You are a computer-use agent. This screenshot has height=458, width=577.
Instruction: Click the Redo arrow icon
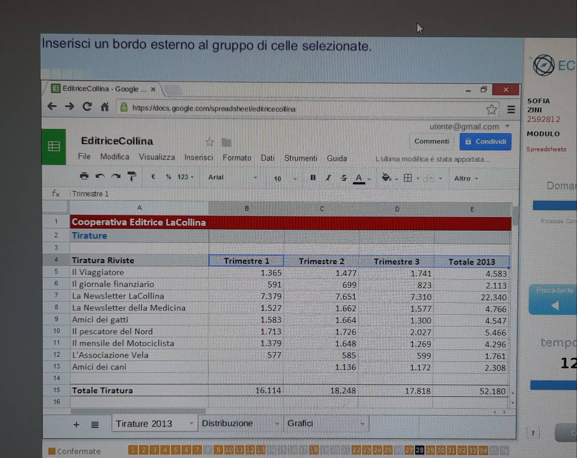116,176
